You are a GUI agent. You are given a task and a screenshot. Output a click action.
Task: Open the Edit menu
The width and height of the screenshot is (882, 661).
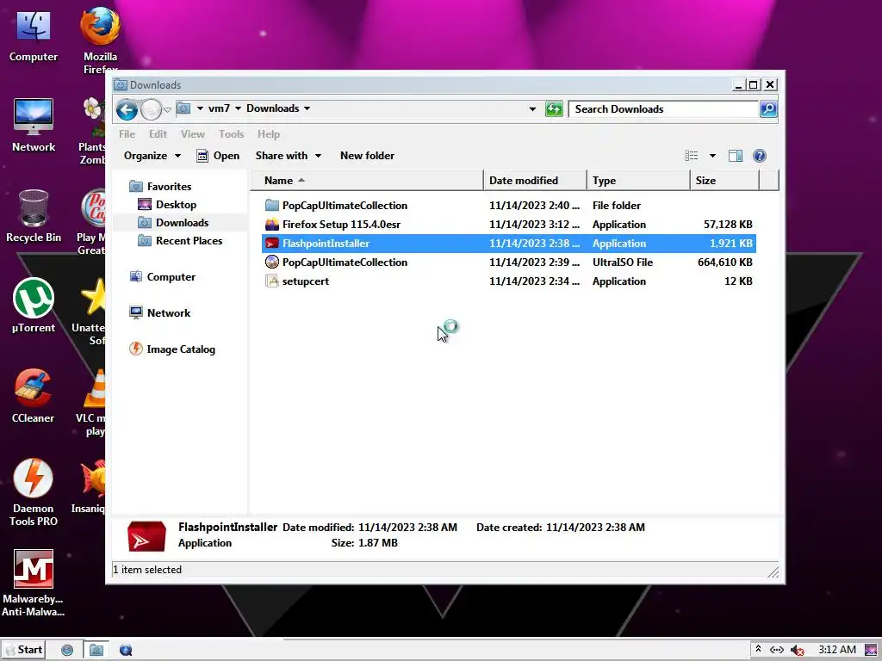(158, 134)
